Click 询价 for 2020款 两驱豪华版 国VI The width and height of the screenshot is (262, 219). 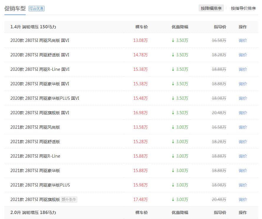243,84
